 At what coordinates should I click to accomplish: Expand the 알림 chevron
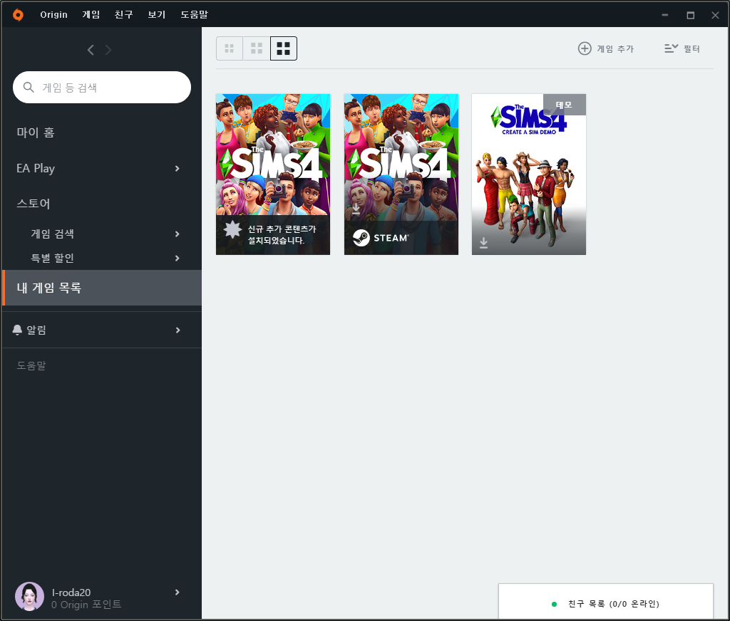[x=178, y=330]
